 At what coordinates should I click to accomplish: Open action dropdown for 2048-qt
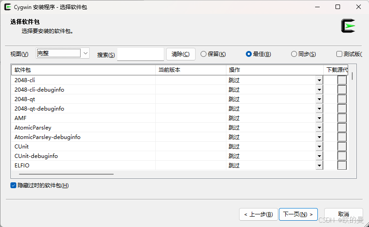[319, 99]
